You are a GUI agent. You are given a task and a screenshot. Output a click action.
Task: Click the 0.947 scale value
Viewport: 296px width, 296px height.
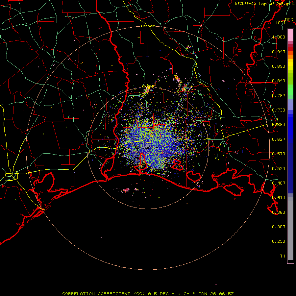(x=279, y=52)
